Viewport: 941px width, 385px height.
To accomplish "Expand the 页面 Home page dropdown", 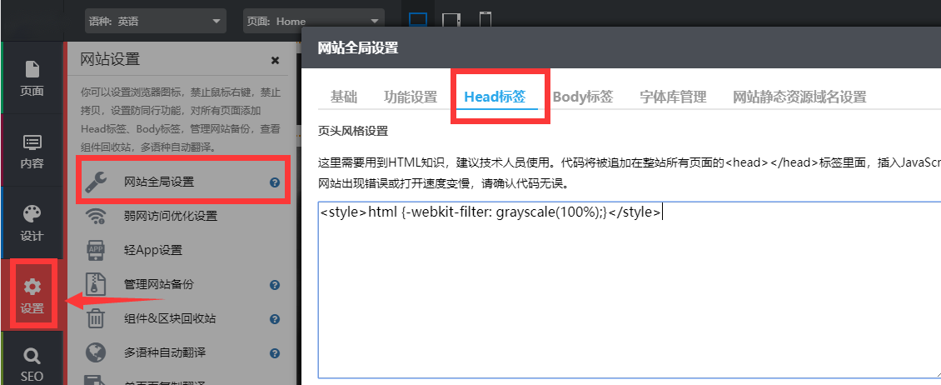I will tap(313, 21).
